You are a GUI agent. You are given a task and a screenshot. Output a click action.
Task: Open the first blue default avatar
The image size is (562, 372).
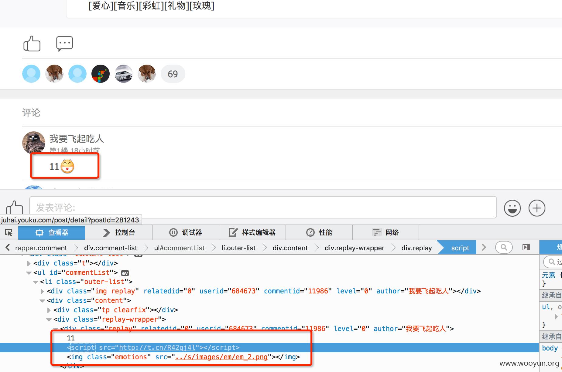coord(31,74)
